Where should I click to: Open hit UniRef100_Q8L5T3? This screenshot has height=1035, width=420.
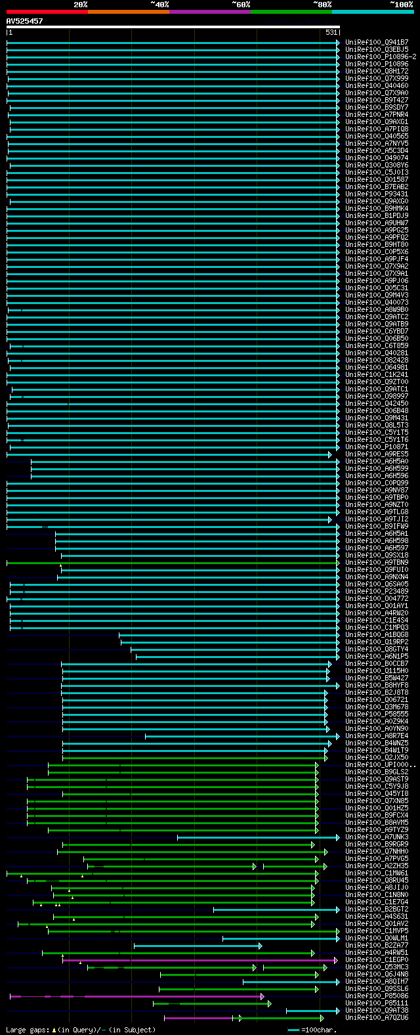point(377,425)
